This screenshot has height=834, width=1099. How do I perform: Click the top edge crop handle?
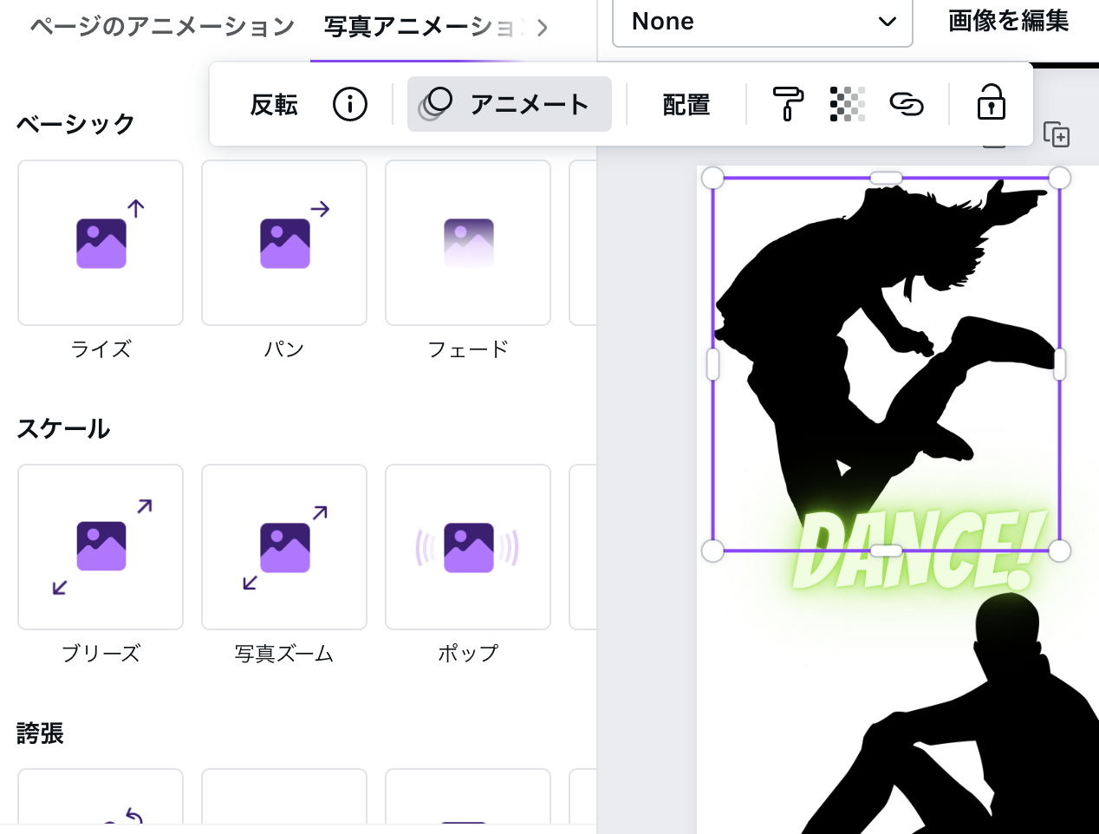click(886, 178)
